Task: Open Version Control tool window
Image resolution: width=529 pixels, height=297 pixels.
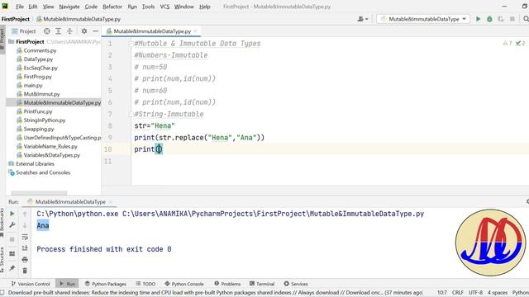Action: click(x=31, y=284)
